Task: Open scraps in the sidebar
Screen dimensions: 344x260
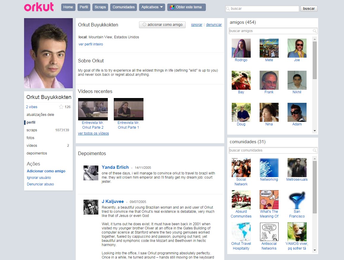Action: pos(32,130)
